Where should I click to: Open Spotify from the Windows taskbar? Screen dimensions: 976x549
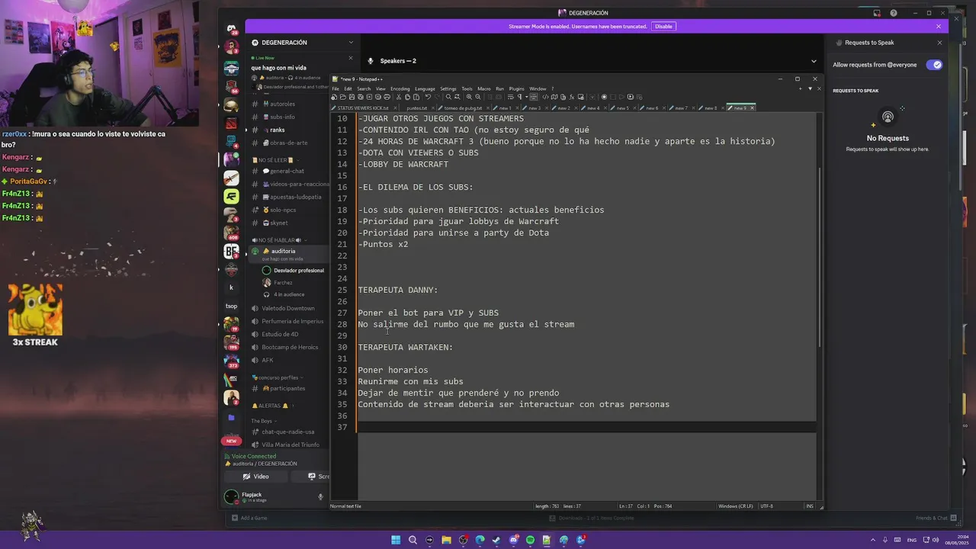(530, 540)
